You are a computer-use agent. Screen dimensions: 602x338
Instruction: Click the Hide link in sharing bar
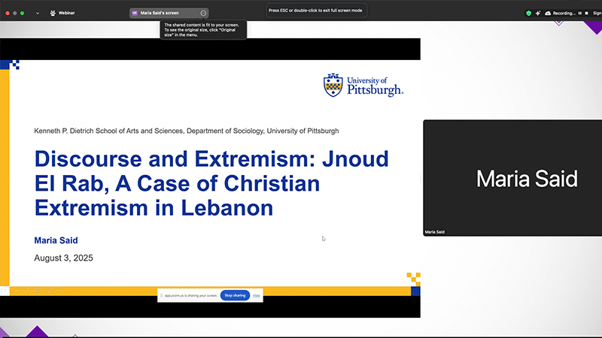click(x=257, y=296)
